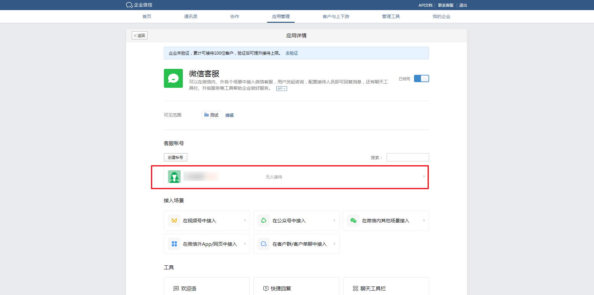Click the 公众号 official account icon
The width and height of the screenshot is (594, 295).
(x=264, y=220)
